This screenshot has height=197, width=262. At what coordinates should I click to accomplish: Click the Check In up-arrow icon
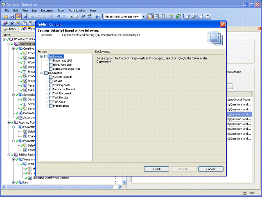coord(188,16)
